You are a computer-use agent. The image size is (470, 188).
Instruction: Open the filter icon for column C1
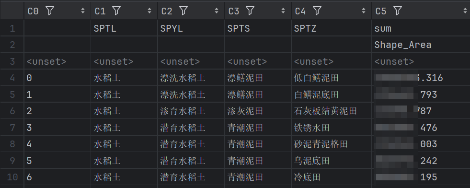coord(116,11)
